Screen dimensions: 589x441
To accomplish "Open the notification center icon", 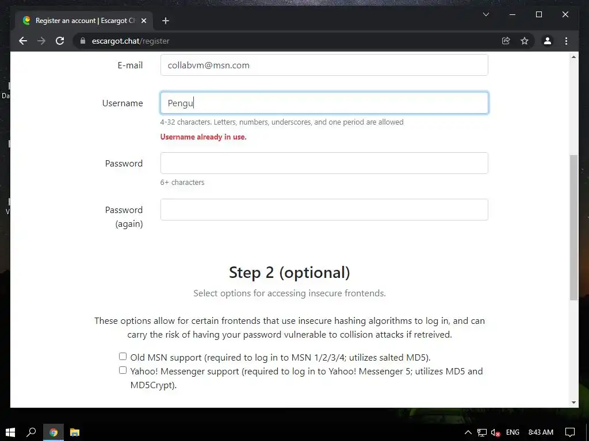I will tap(570, 432).
